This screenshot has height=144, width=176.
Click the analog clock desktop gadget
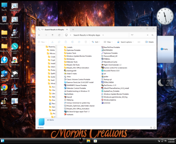[165, 16]
